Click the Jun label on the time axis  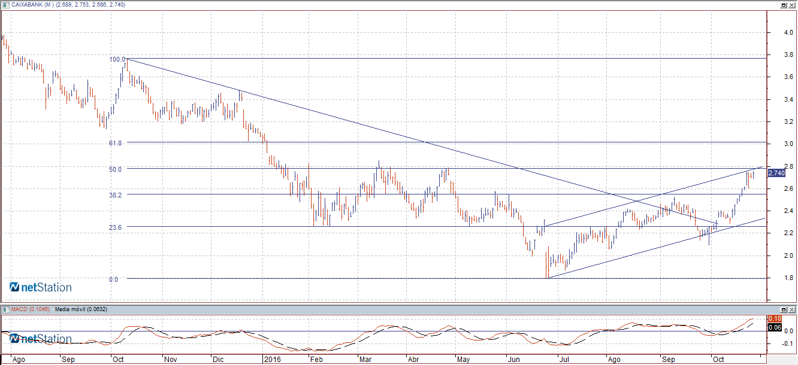pos(513,360)
